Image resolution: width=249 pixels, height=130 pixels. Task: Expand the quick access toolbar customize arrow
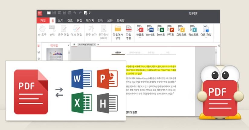tap(90, 13)
